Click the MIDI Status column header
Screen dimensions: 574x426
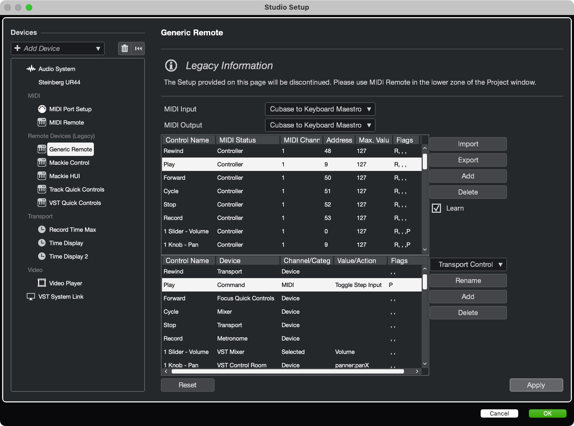(x=248, y=140)
